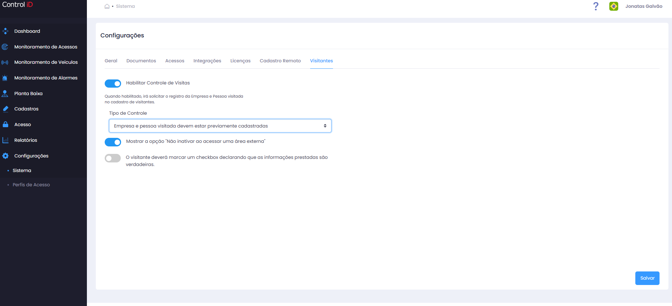Image resolution: width=672 pixels, height=306 pixels.
Task: Click the Control iD logo
Action: [17, 5]
